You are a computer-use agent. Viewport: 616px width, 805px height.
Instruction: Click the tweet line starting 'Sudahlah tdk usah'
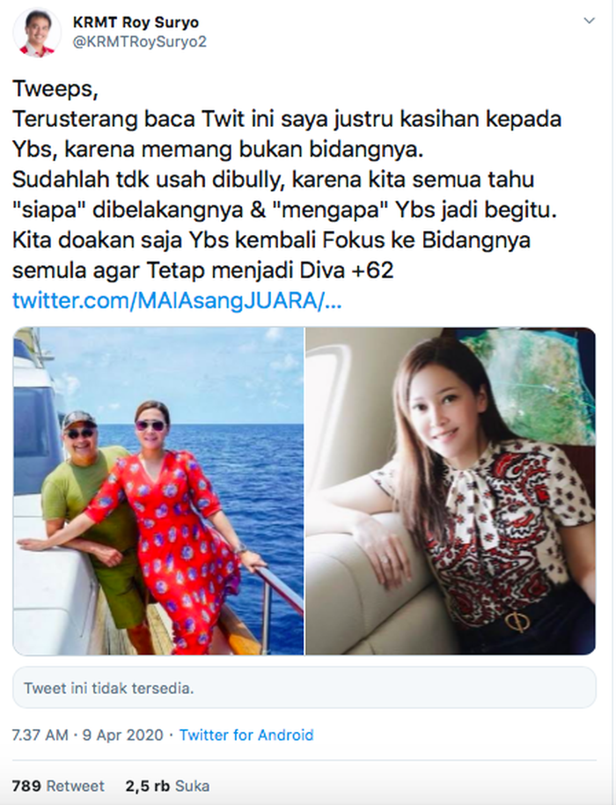[x=274, y=180]
